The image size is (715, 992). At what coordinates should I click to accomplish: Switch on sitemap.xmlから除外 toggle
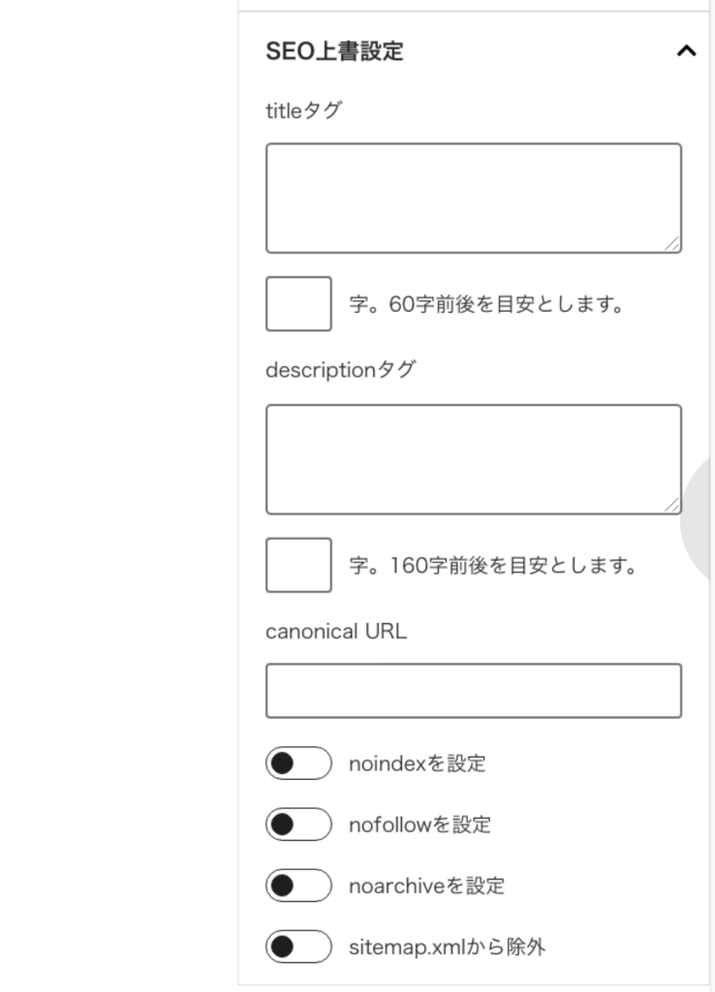click(x=298, y=946)
